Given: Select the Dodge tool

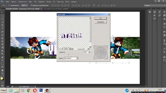Looking at the screenshot, I should pyautogui.click(x=2, y=54).
